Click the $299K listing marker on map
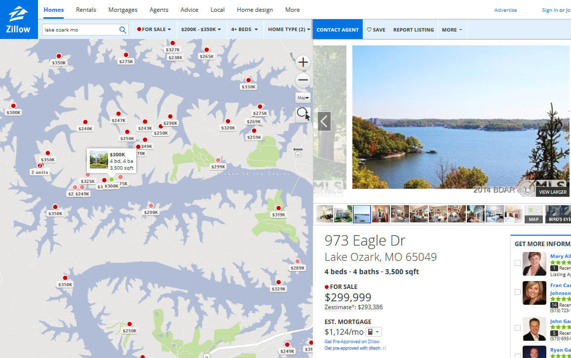This screenshot has width=571, height=358. pos(218,160)
